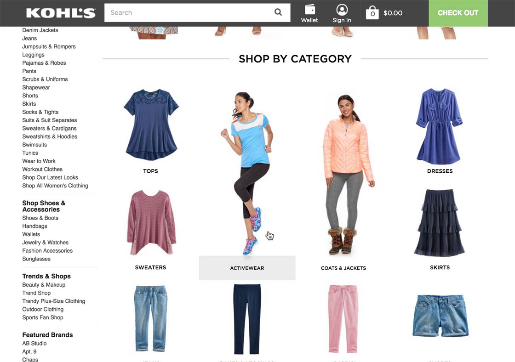Open the shopping bag cart icon
The height and width of the screenshot is (362, 515).
click(x=372, y=13)
